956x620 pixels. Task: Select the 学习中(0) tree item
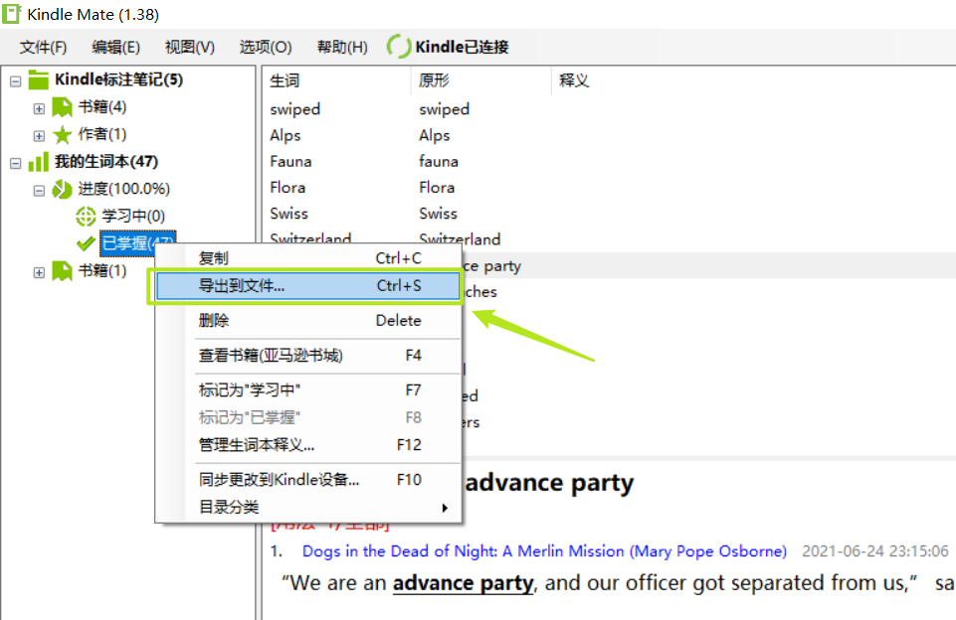(133, 217)
